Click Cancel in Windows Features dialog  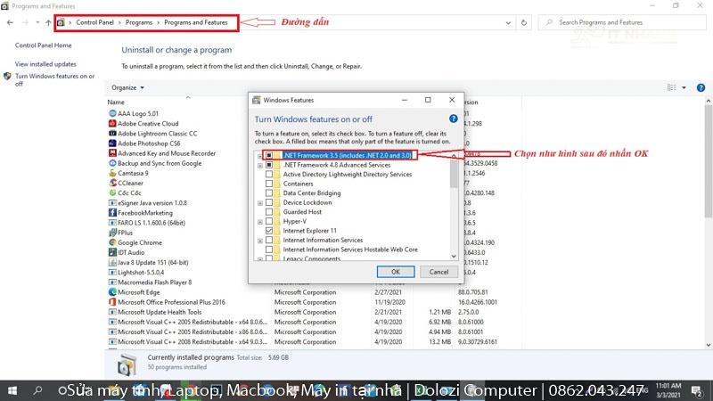click(x=438, y=272)
